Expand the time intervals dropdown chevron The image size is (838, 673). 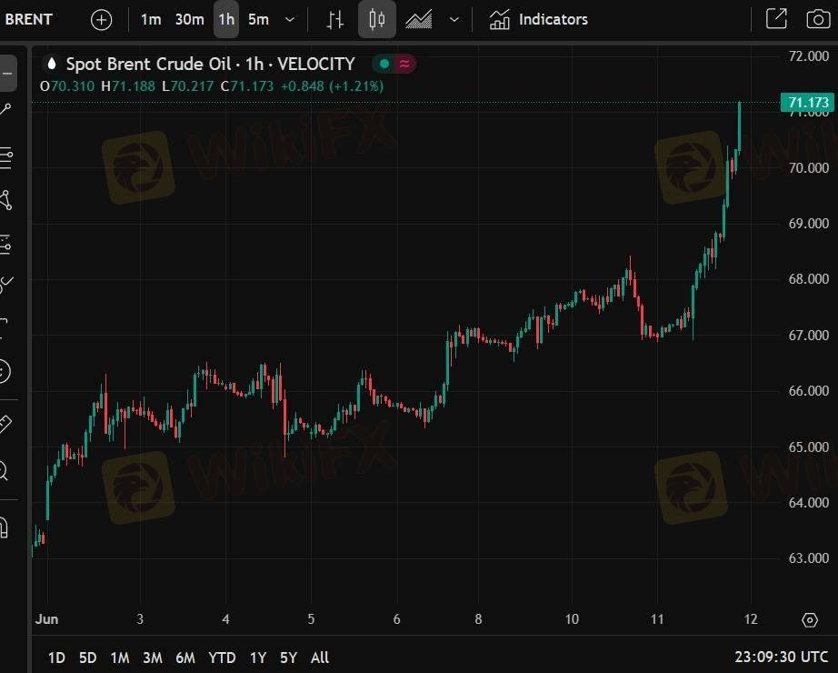290,20
